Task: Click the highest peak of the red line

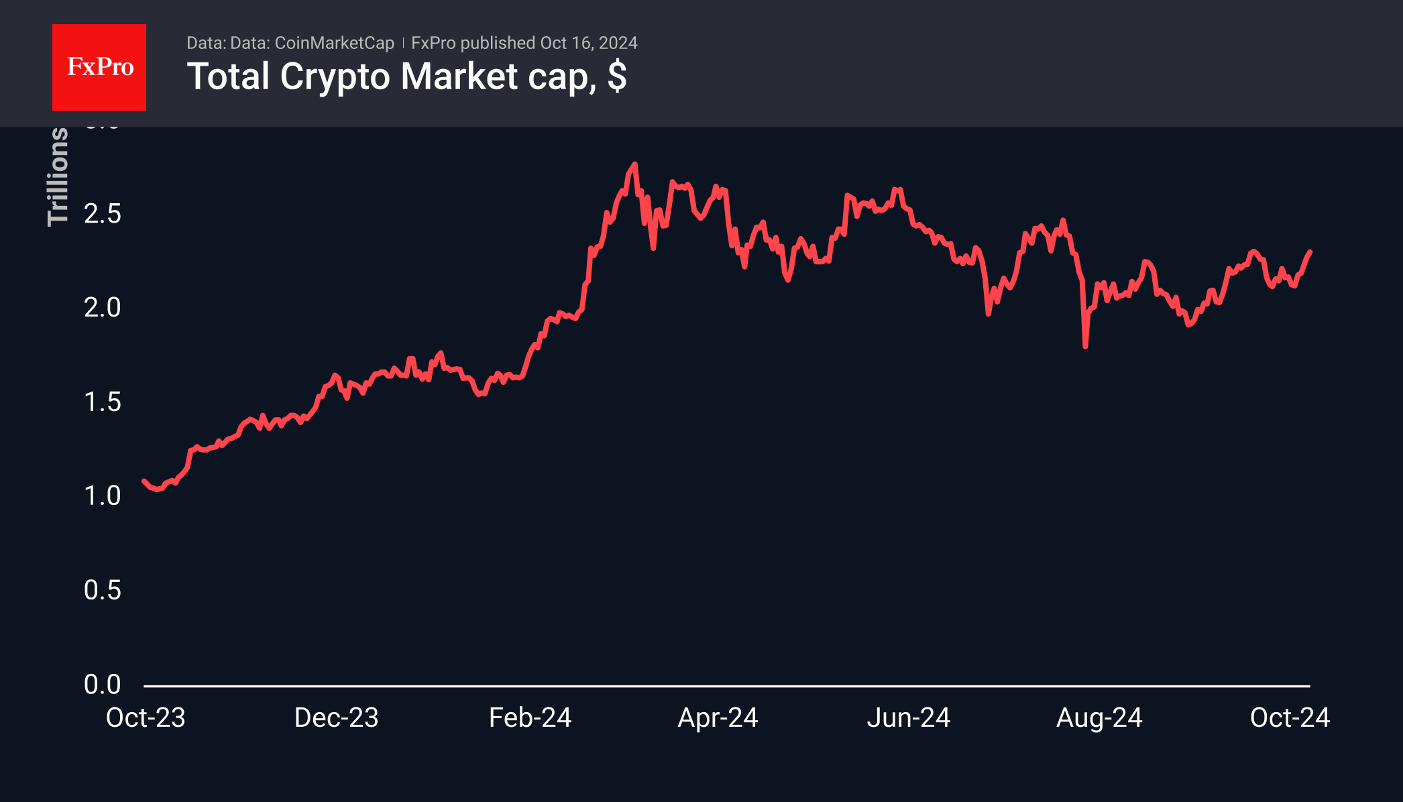Action: (x=634, y=164)
